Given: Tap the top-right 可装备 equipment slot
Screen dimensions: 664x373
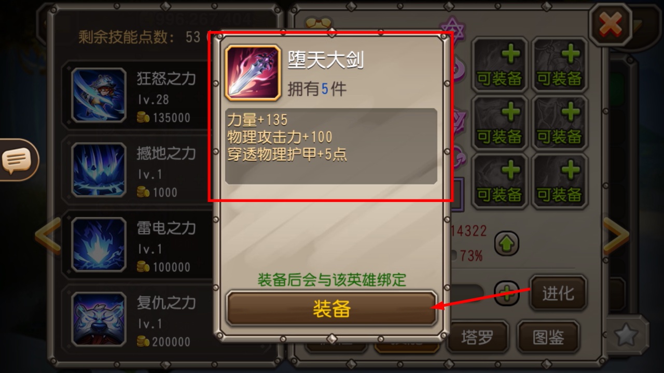Looking at the screenshot, I should 559,65.
